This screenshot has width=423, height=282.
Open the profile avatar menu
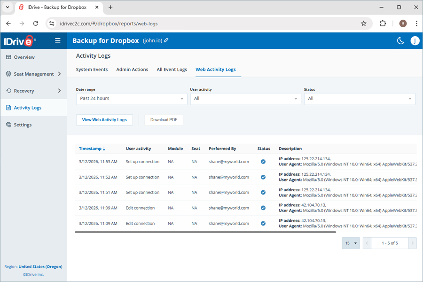(415, 40)
